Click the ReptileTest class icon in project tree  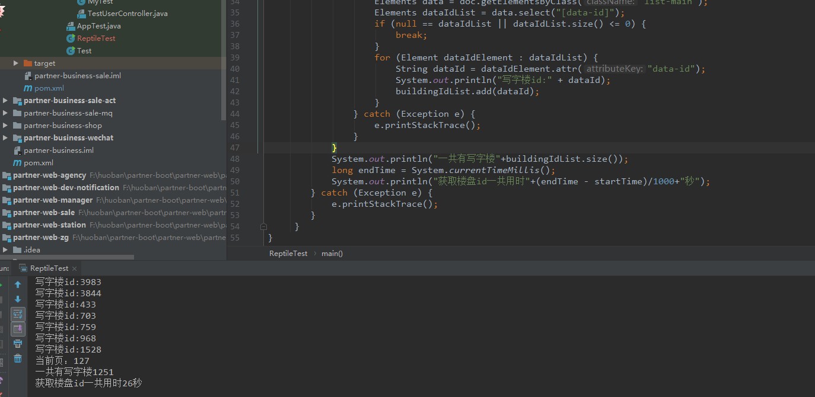point(71,39)
